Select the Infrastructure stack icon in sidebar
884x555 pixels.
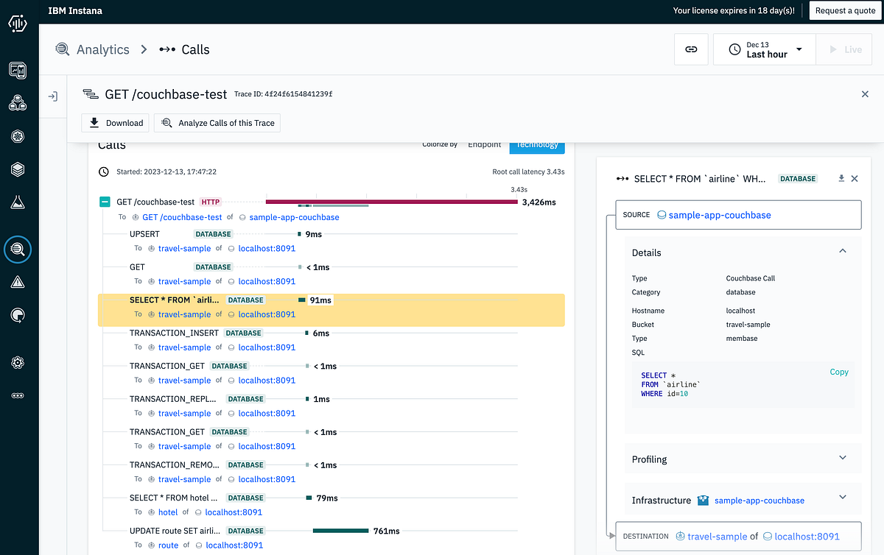[18, 169]
